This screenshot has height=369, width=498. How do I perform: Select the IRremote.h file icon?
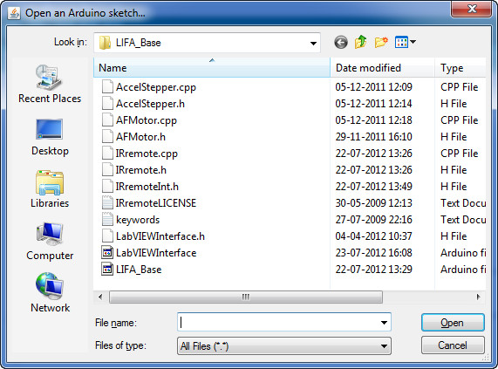107,169
